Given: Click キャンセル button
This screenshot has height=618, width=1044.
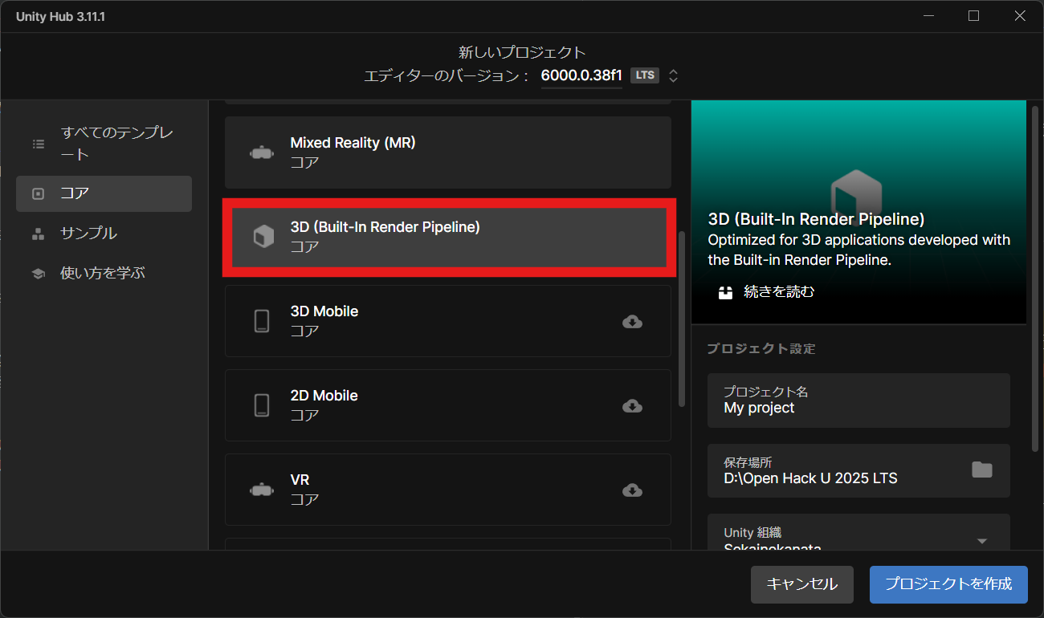Looking at the screenshot, I should tap(801, 584).
